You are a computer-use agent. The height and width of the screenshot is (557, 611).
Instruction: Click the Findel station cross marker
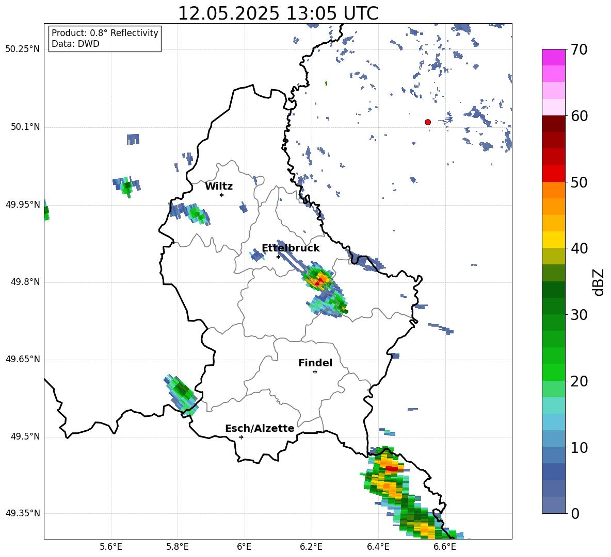tap(315, 372)
